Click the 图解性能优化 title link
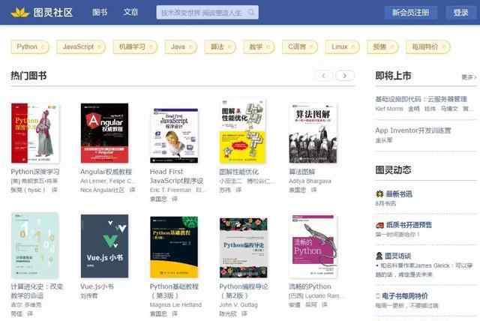Screen dimensions: 480x321 (239, 172)
